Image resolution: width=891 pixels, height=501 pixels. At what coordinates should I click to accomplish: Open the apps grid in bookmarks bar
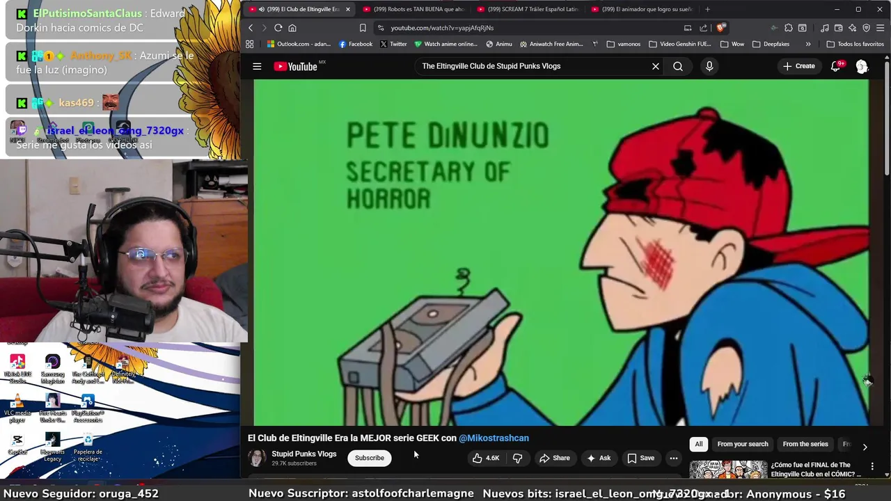click(250, 44)
